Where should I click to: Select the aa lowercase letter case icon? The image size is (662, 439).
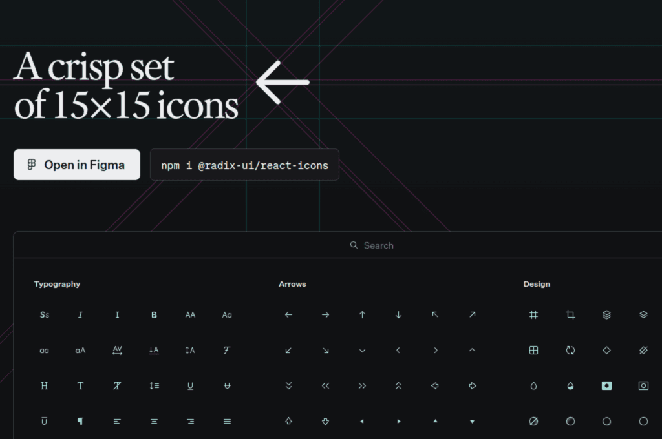(45, 351)
